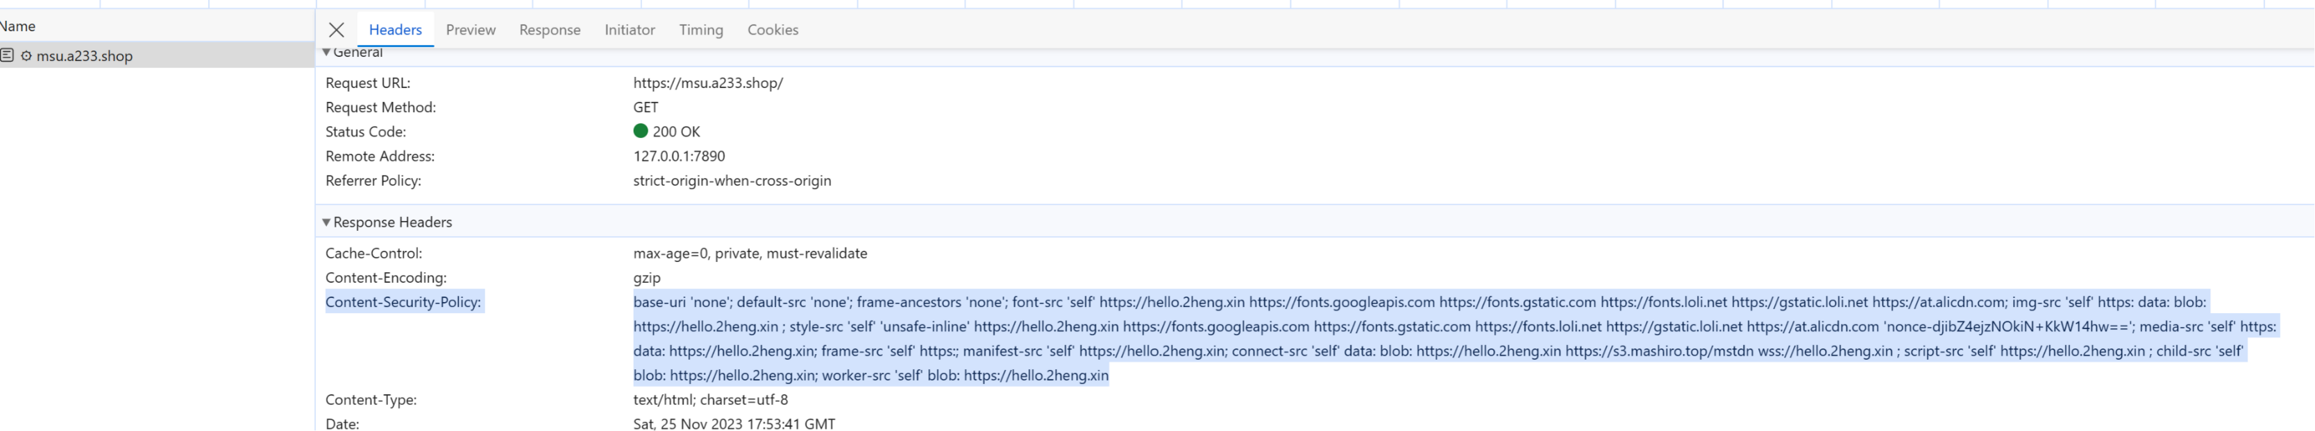Click the Request URL label
The width and height of the screenshot is (2315, 431).
click(x=368, y=82)
